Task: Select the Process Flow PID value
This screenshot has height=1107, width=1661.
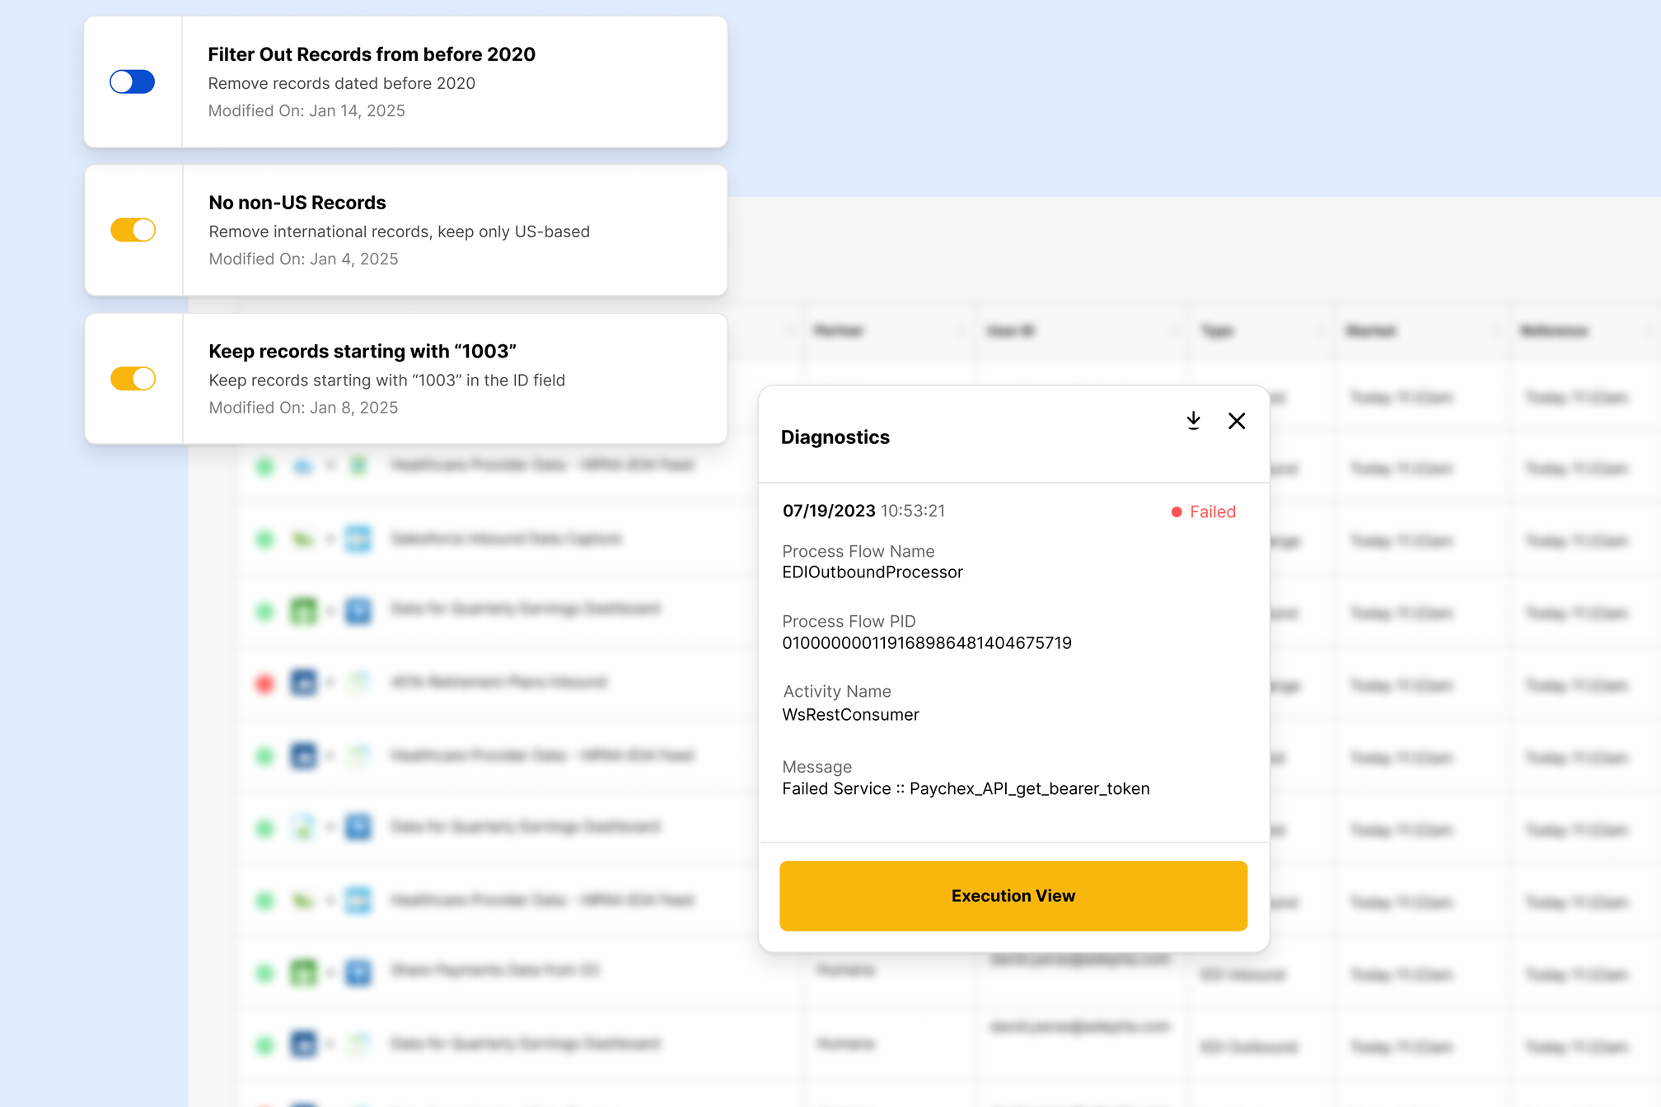Action: pyautogui.click(x=926, y=643)
